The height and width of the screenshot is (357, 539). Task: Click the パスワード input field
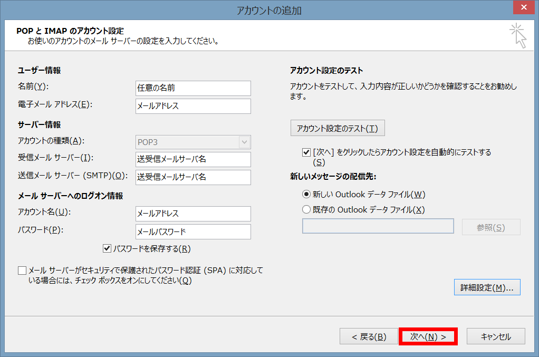[x=193, y=231]
